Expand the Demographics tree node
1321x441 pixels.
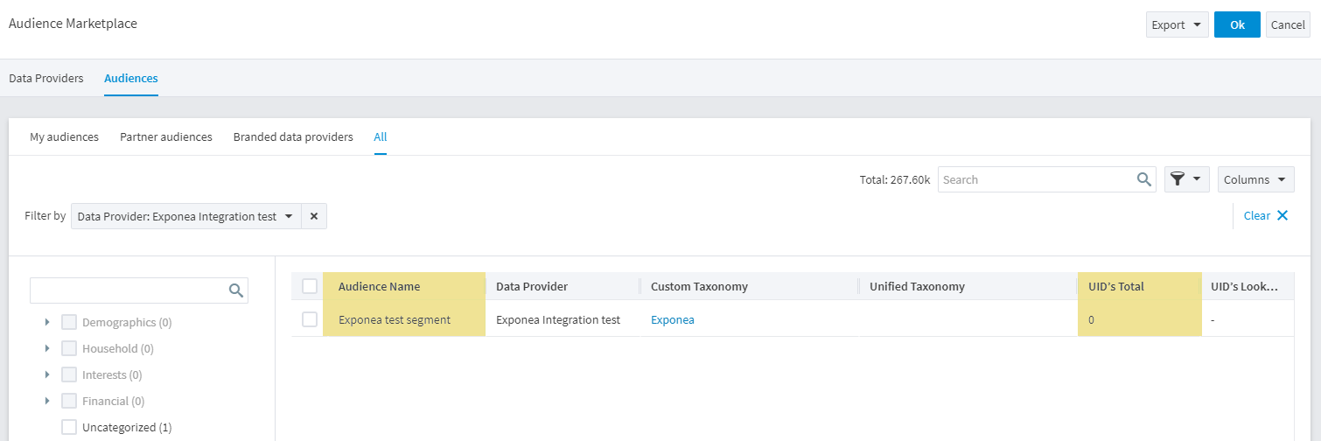coord(47,323)
